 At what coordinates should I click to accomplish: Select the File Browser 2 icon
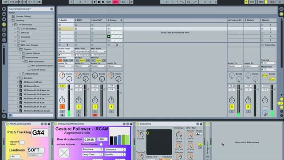(4, 30)
